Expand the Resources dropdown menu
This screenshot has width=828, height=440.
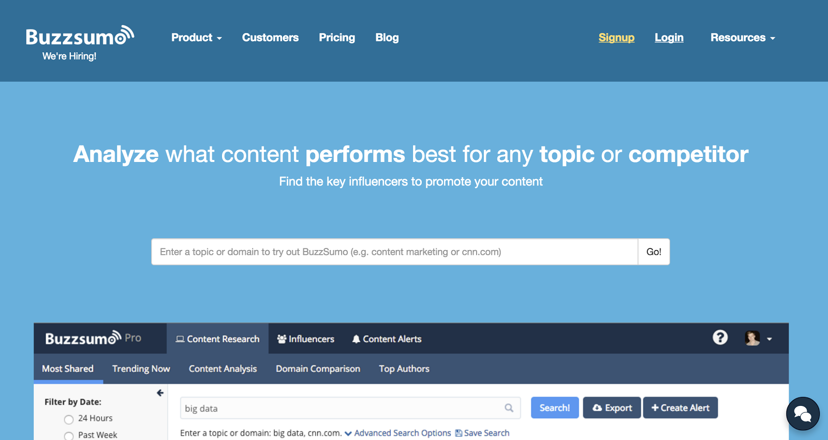pyautogui.click(x=743, y=38)
